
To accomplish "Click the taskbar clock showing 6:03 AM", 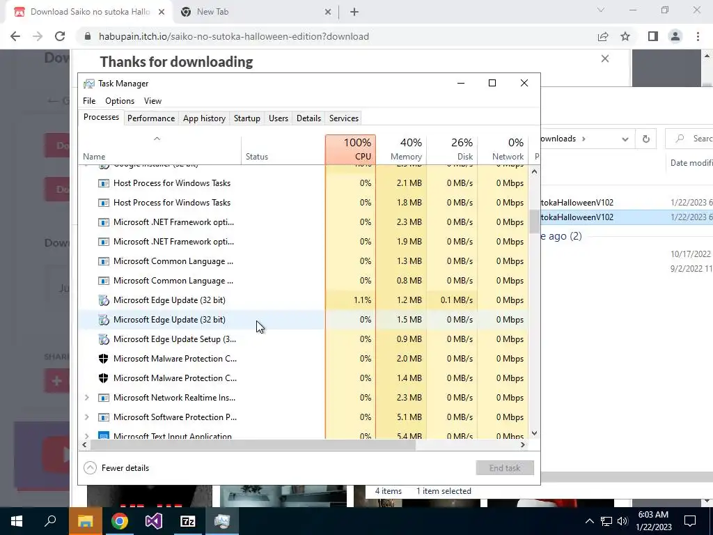I will click(653, 521).
